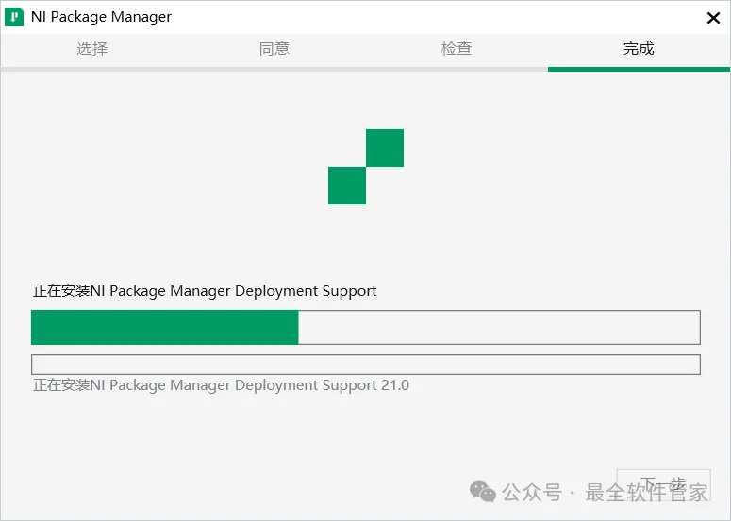The height and width of the screenshot is (521, 731).
Task: Click the 公众号 watermark label
Action: [x=532, y=492]
